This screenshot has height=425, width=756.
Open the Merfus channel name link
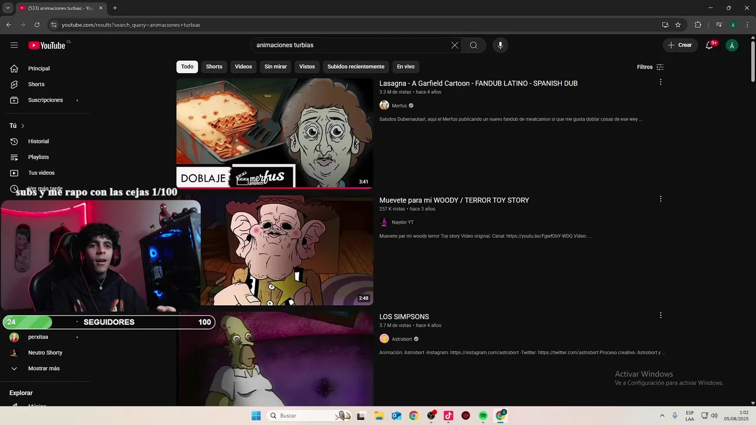click(399, 106)
